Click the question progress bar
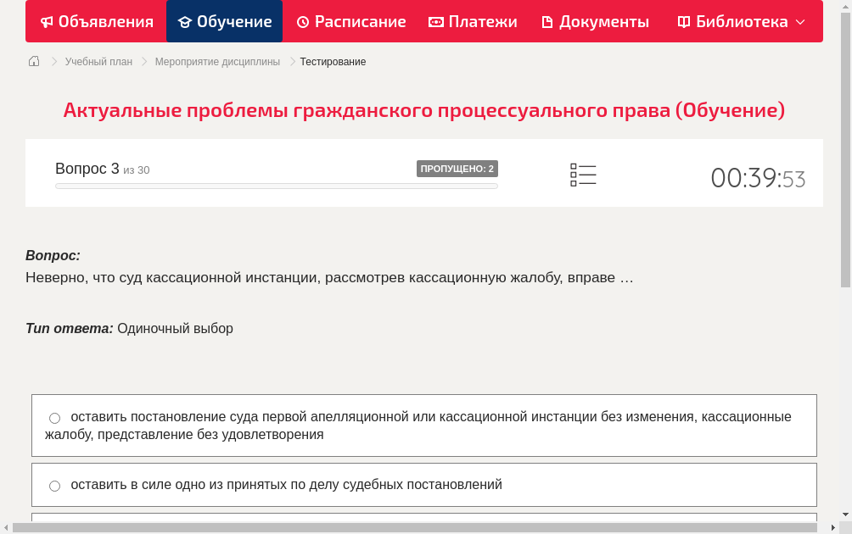The image size is (852, 534). click(x=277, y=186)
